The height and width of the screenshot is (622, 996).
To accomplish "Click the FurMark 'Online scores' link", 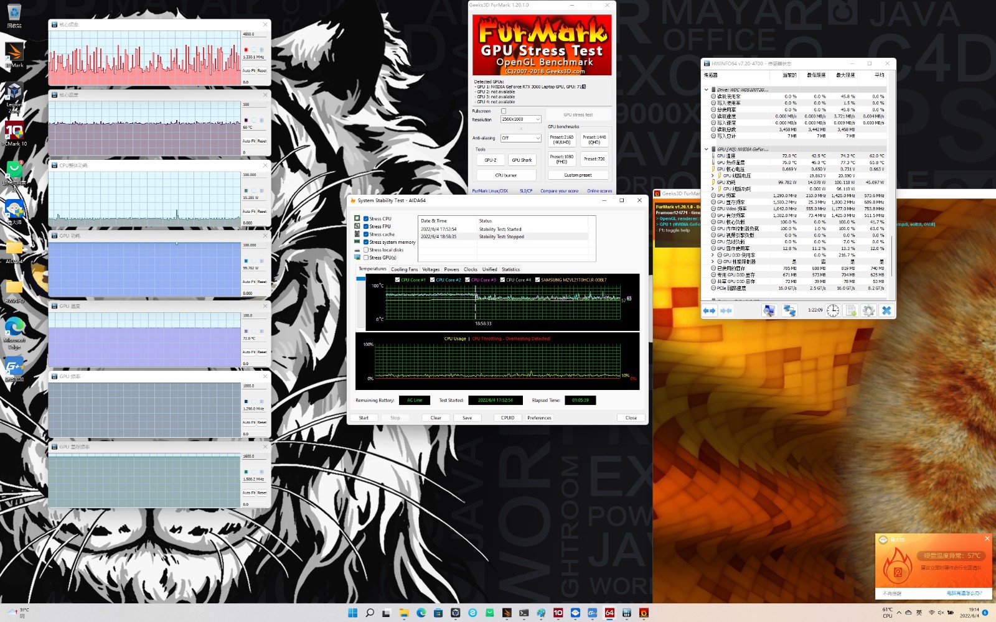I will pyautogui.click(x=599, y=191).
